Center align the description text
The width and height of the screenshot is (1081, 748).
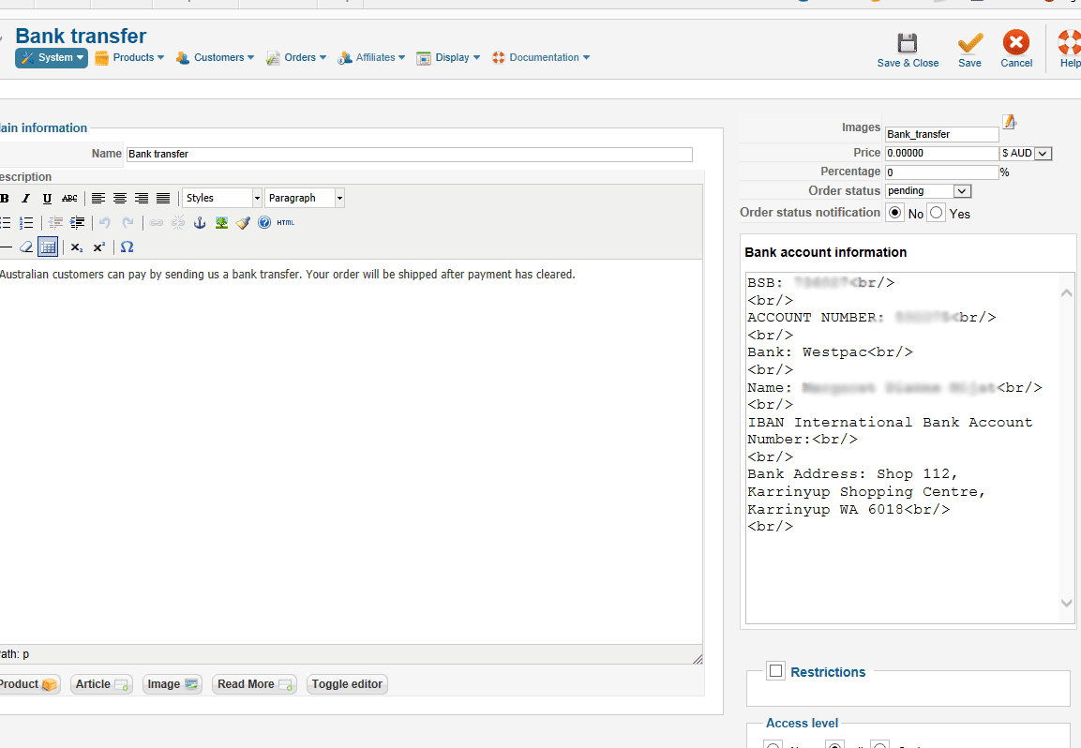[120, 198]
